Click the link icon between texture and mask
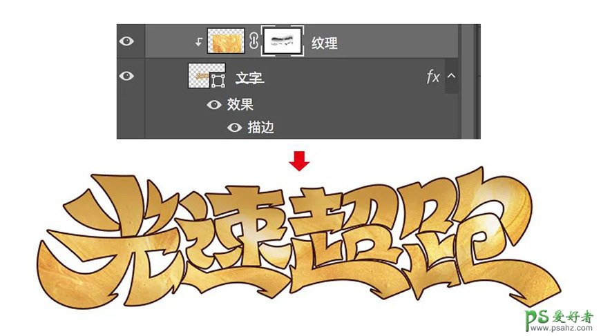Viewport: 601px width, 336px height. point(254,41)
